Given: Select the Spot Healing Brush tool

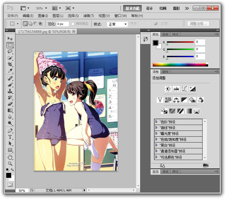Looking at the screenshot, I should 10,78.
